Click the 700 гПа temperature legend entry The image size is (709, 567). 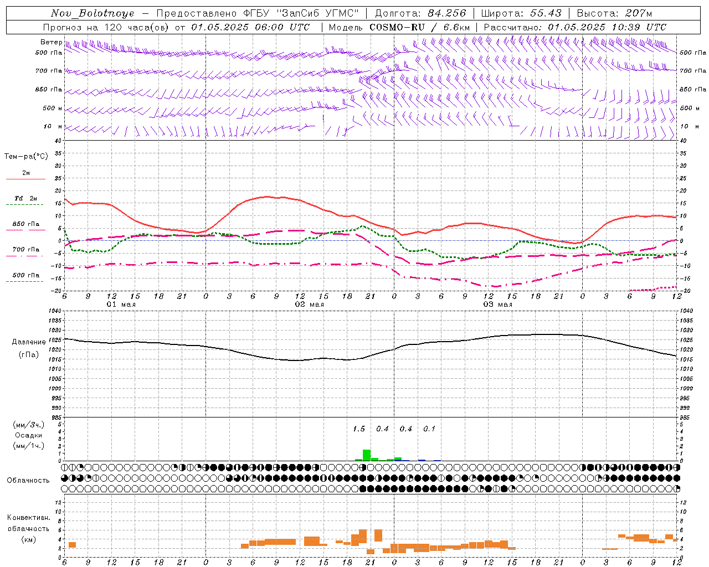click(x=25, y=250)
